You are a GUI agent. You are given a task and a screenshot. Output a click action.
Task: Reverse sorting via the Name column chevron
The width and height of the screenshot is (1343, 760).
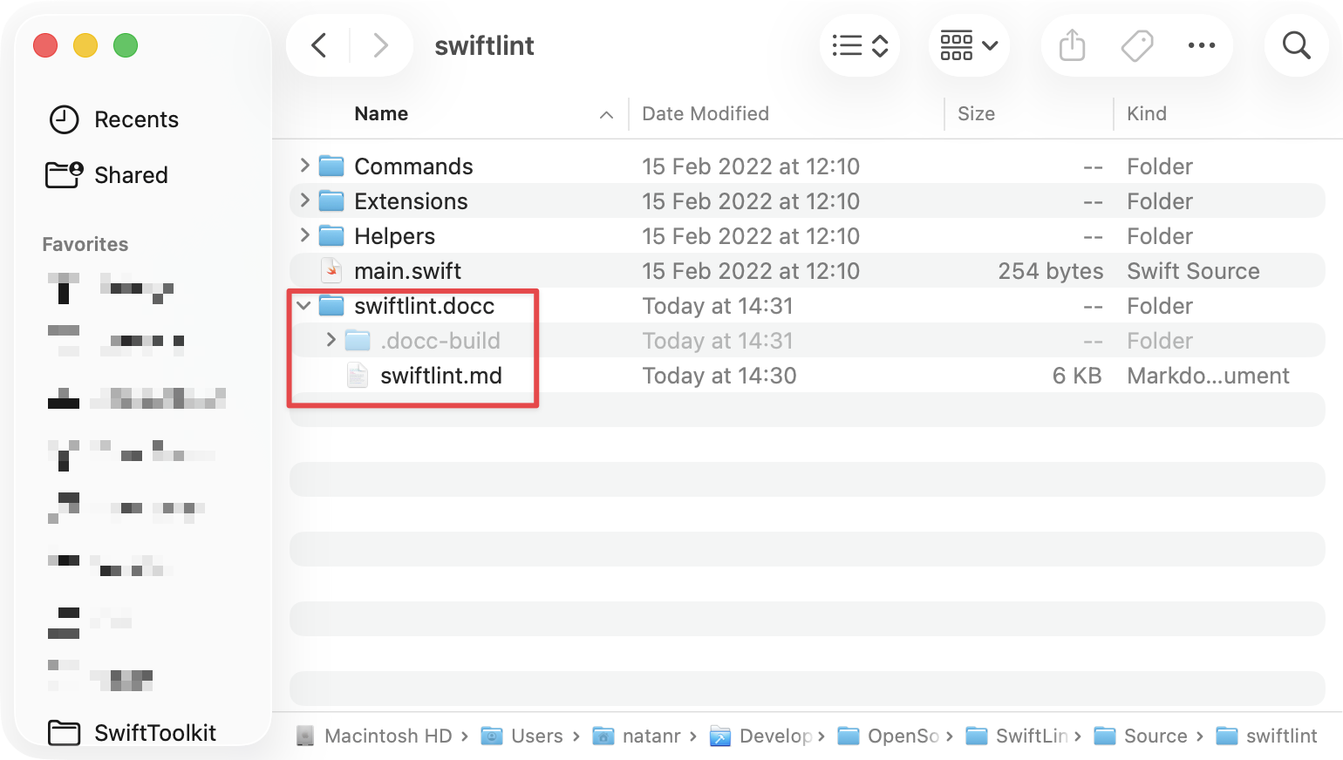click(x=606, y=113)
